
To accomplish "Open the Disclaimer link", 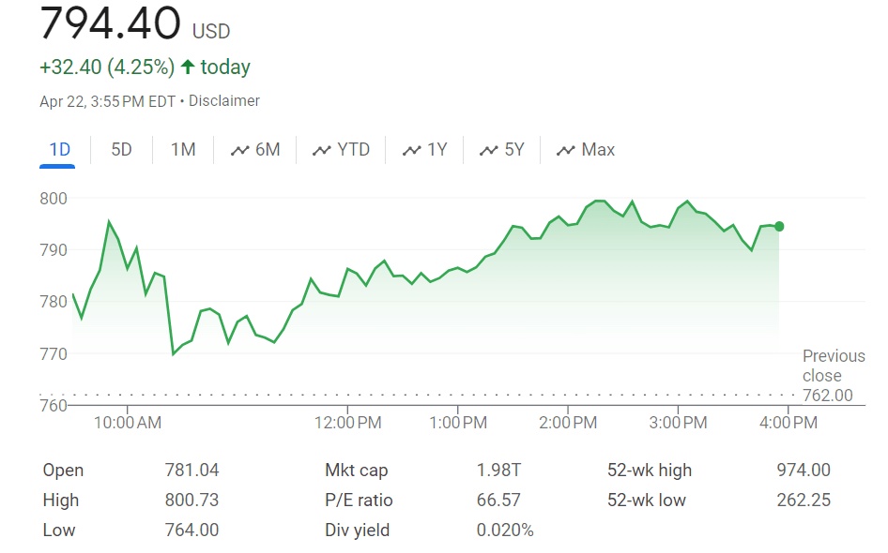I will [224, 101].
